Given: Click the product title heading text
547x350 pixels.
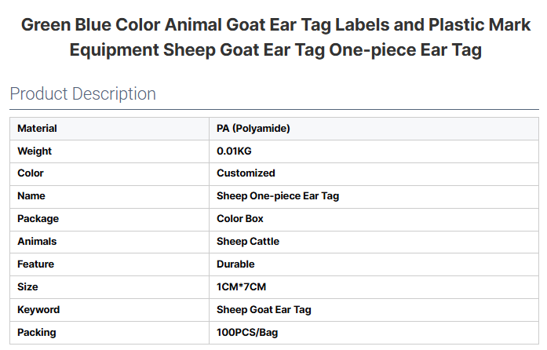Looking at the screenshot, I should [x=273, y=37].
